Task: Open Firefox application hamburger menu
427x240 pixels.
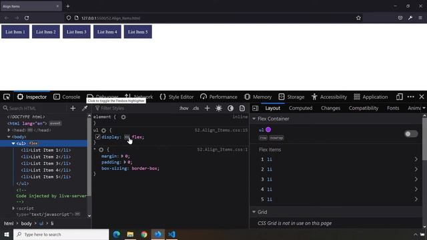Action: click(x=420, y=18)
